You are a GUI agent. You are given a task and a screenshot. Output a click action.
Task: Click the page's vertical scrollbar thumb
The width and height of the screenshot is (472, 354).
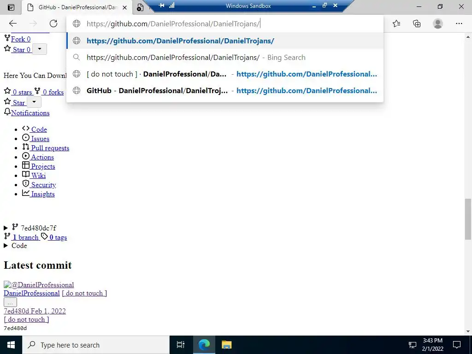click(x=468, y=219)
